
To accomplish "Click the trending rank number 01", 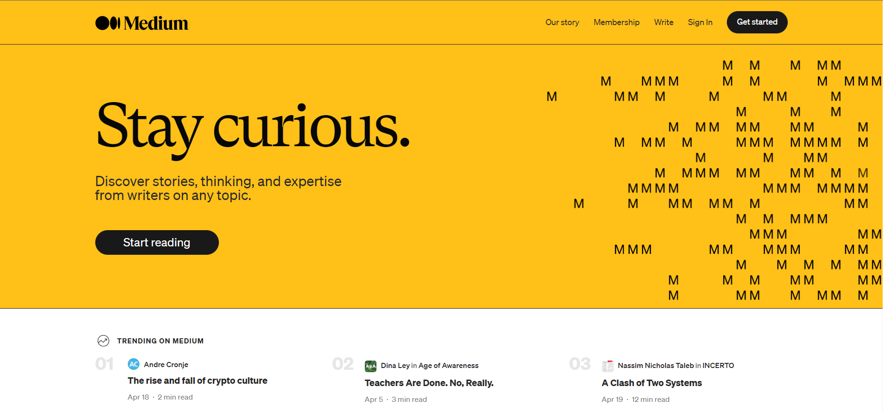I will tap(105, 364).
